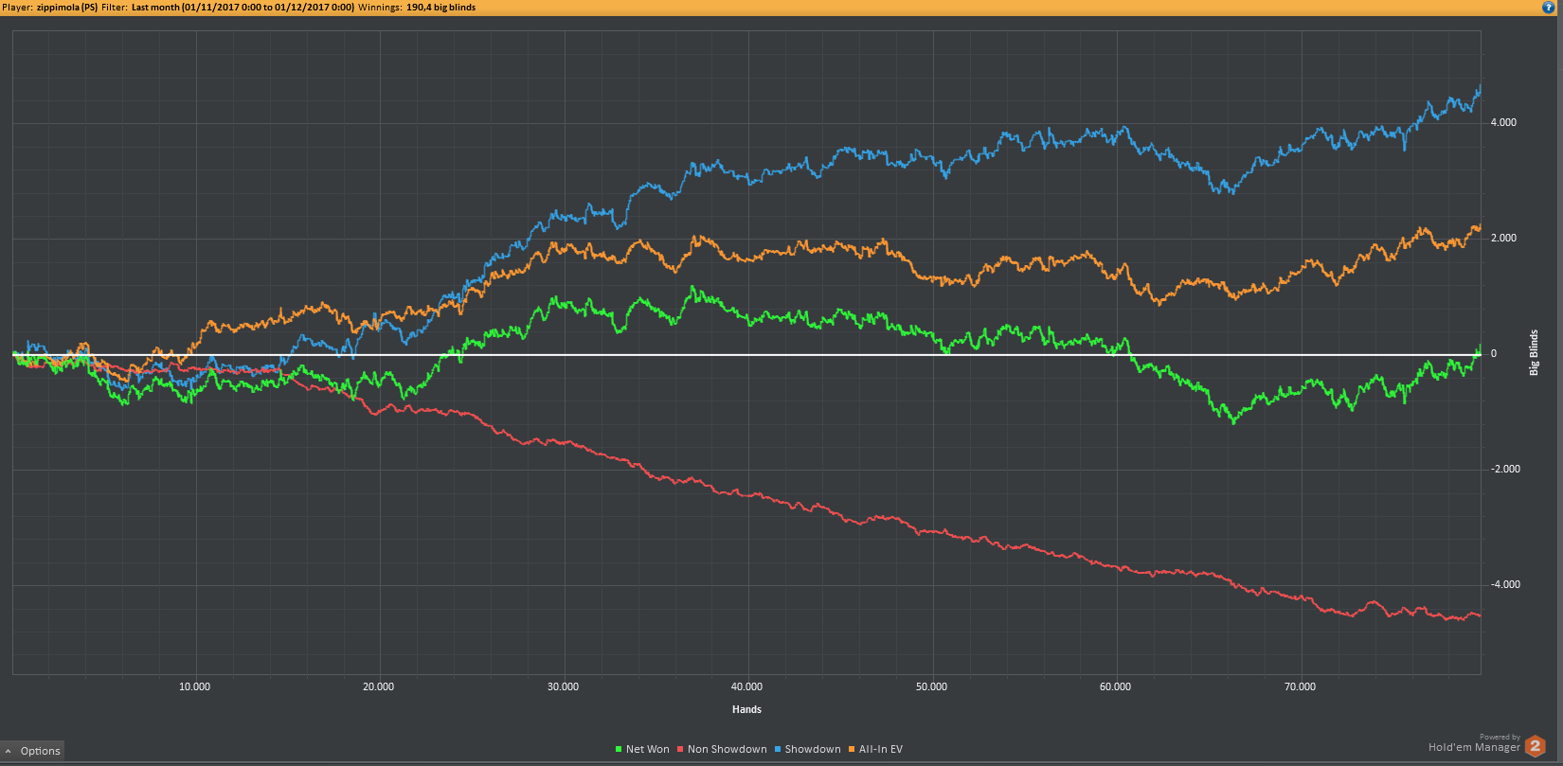The image size is (1563, 766).
Task: Click the 0 big blinds axis label
Action: pyautogui.click(x=1494, y=353)
